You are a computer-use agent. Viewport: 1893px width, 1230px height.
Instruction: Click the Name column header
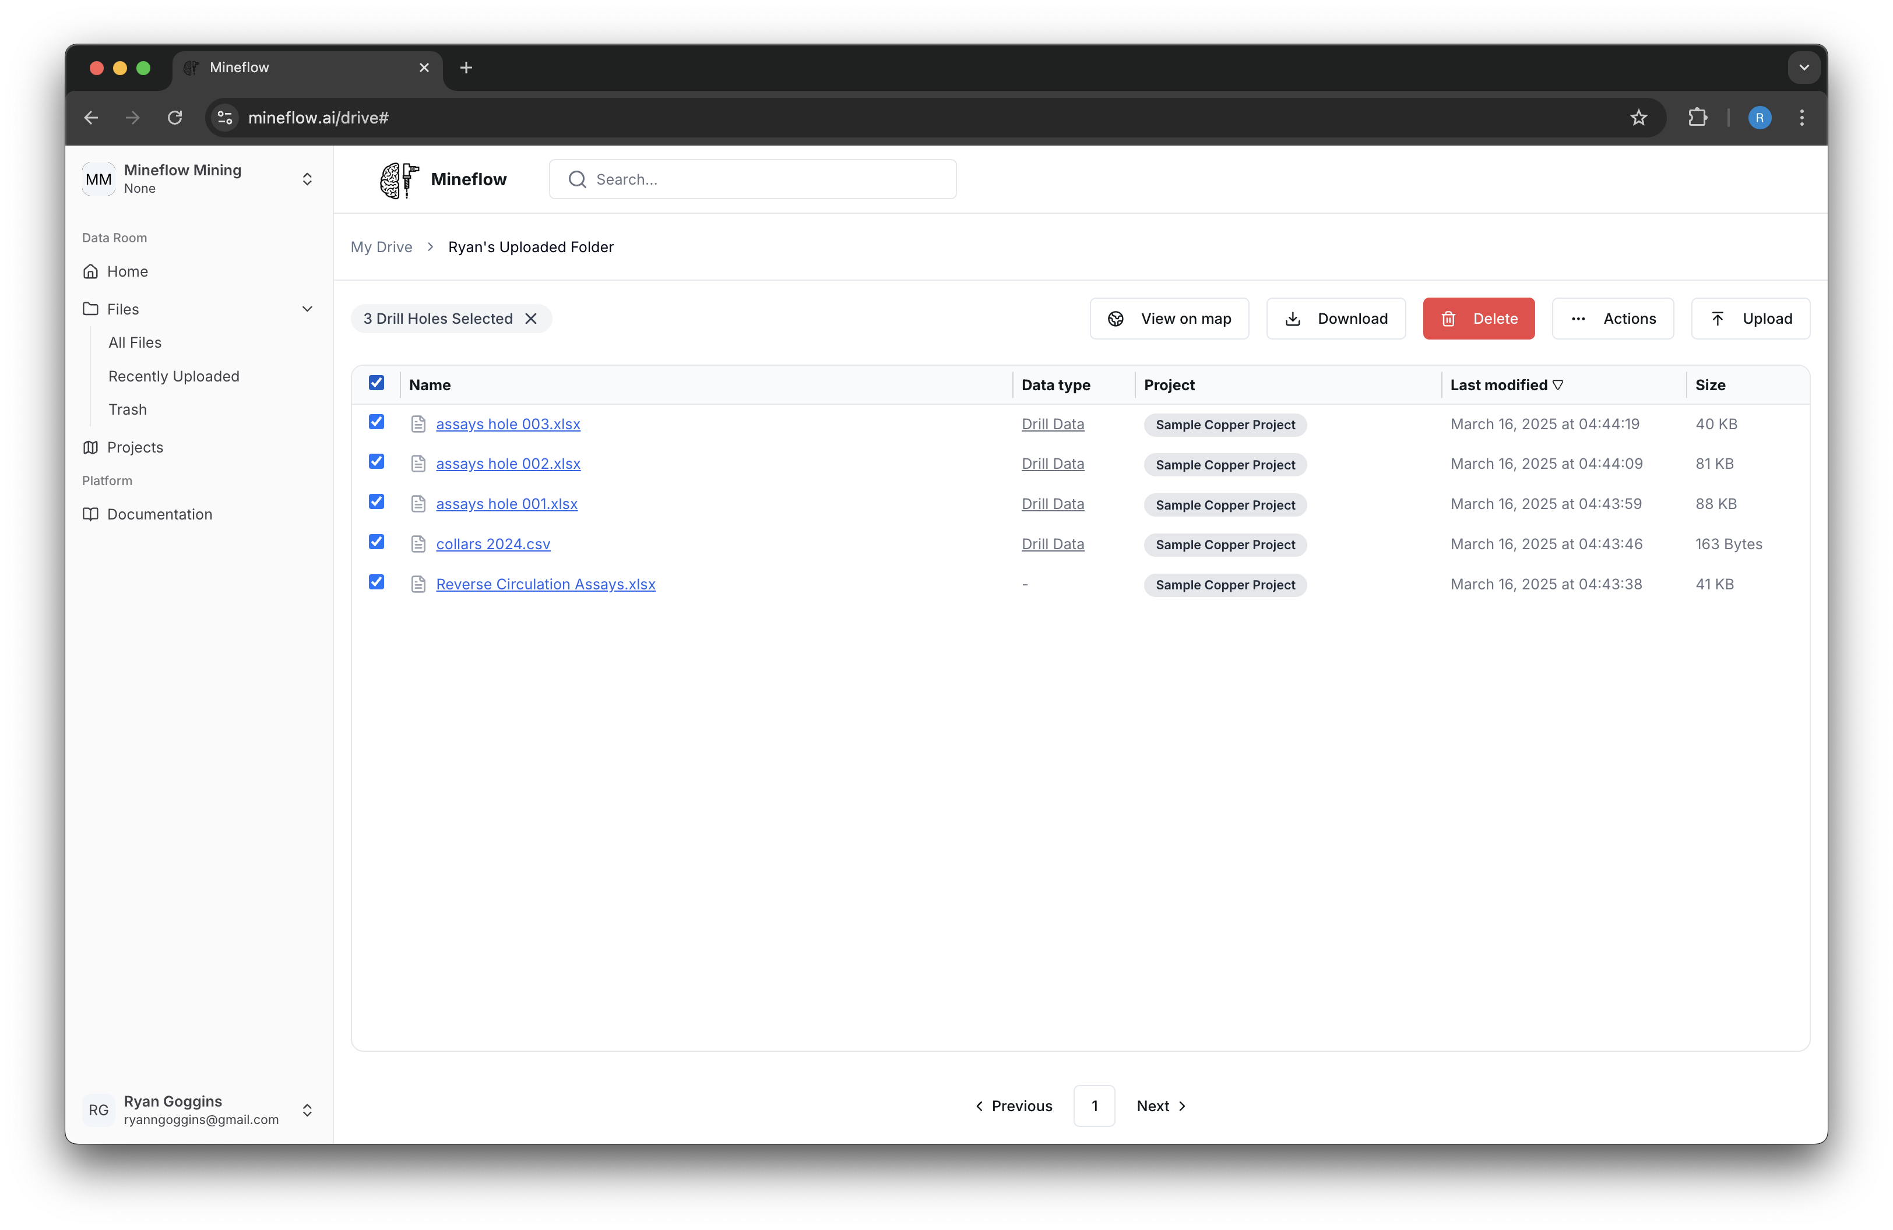430,386
